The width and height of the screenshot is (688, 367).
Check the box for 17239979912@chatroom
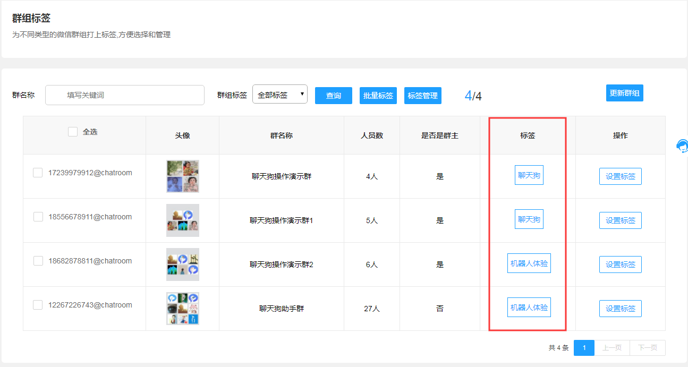[x=38, y=173]
